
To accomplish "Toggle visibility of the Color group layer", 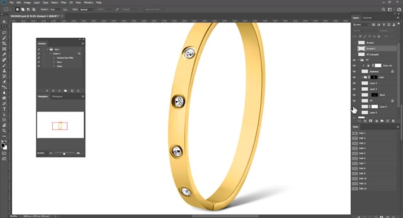I will 354,77.
